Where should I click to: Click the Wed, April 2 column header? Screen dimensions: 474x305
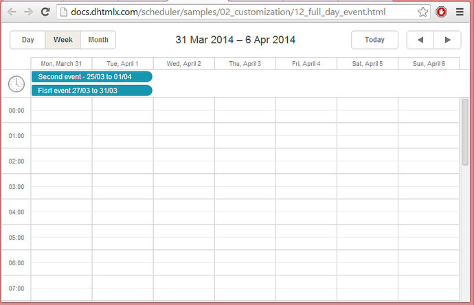pyautogui.click(x=184, y=63)
